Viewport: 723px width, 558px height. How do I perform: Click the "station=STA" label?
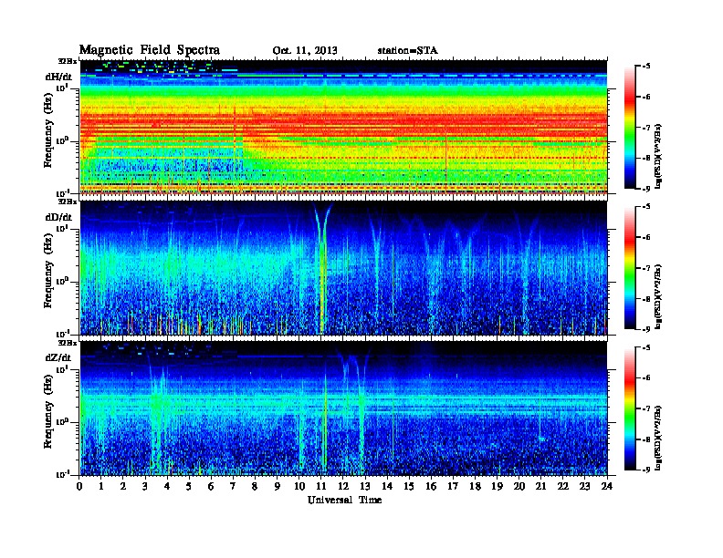tap(408, 50)
